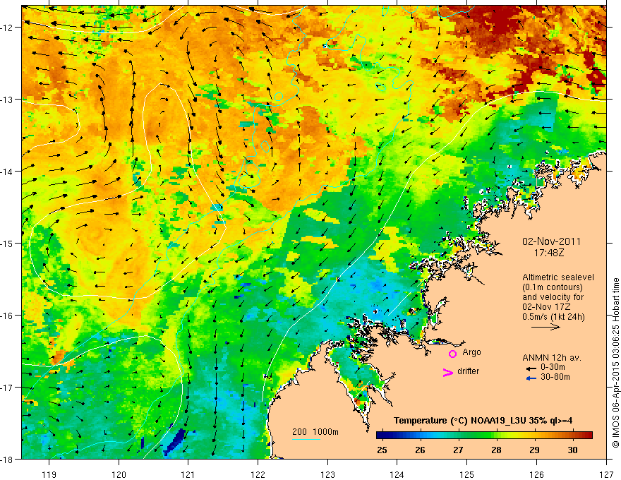
Task: Click the '0-30m' depth label
Action: coord(553,367)
